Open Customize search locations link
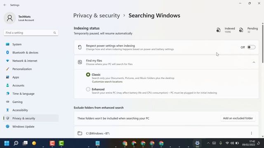 [107, 82]
